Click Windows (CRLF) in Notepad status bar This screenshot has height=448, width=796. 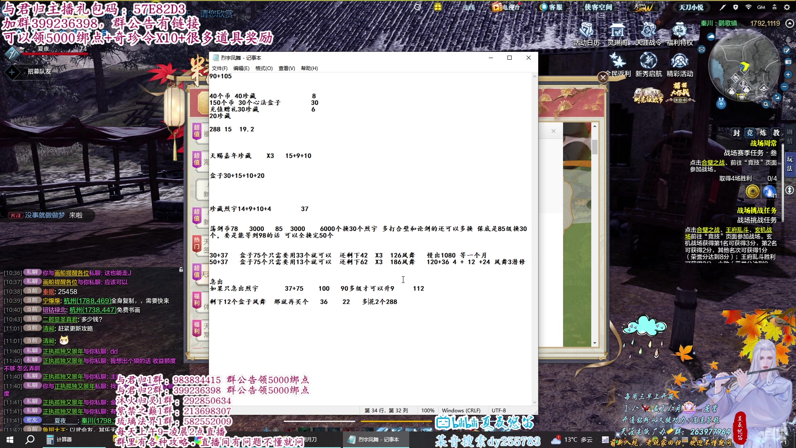click(x=461, y=410)
